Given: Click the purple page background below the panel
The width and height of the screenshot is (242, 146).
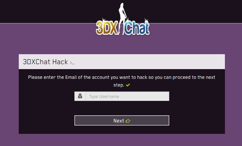Looking at the screenshot, I should 122,140.
